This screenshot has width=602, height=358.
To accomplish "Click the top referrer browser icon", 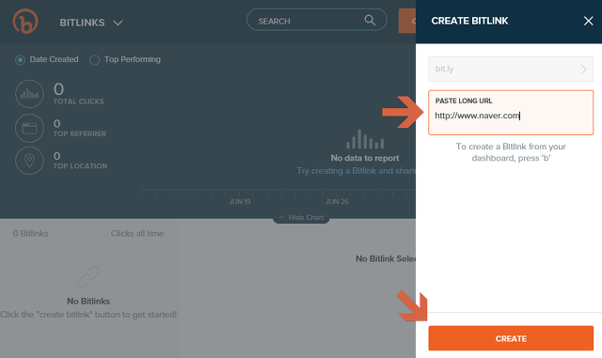I will coord(29,128).
